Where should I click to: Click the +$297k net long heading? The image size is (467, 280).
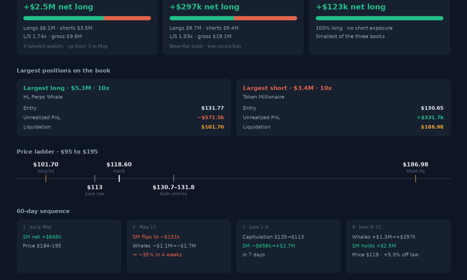coord(205,7)
